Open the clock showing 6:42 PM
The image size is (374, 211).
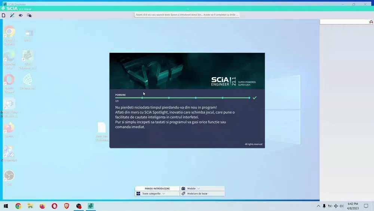tap(353, 206)
